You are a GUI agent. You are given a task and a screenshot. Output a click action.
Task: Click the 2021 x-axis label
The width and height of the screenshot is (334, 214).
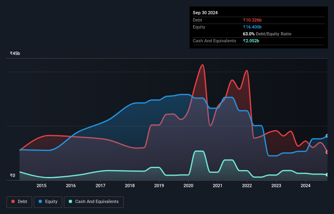click(x=218, y=186)
